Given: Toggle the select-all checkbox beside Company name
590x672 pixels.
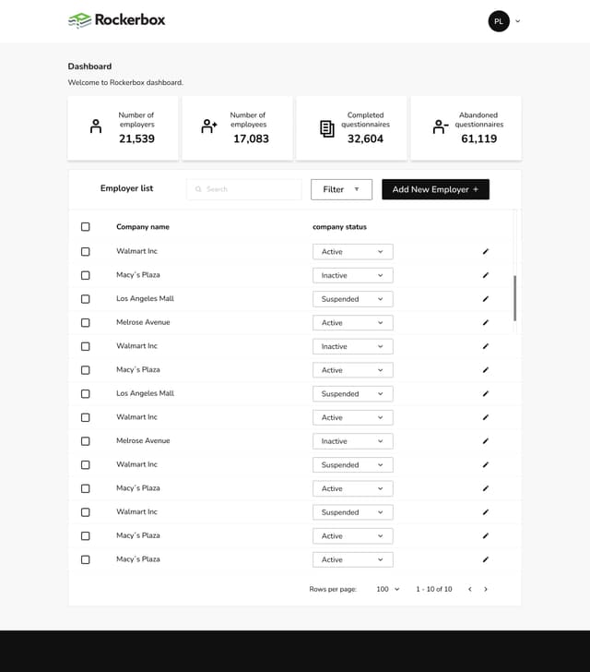Looking at the screenshot, I should click(x=86, y=227).
